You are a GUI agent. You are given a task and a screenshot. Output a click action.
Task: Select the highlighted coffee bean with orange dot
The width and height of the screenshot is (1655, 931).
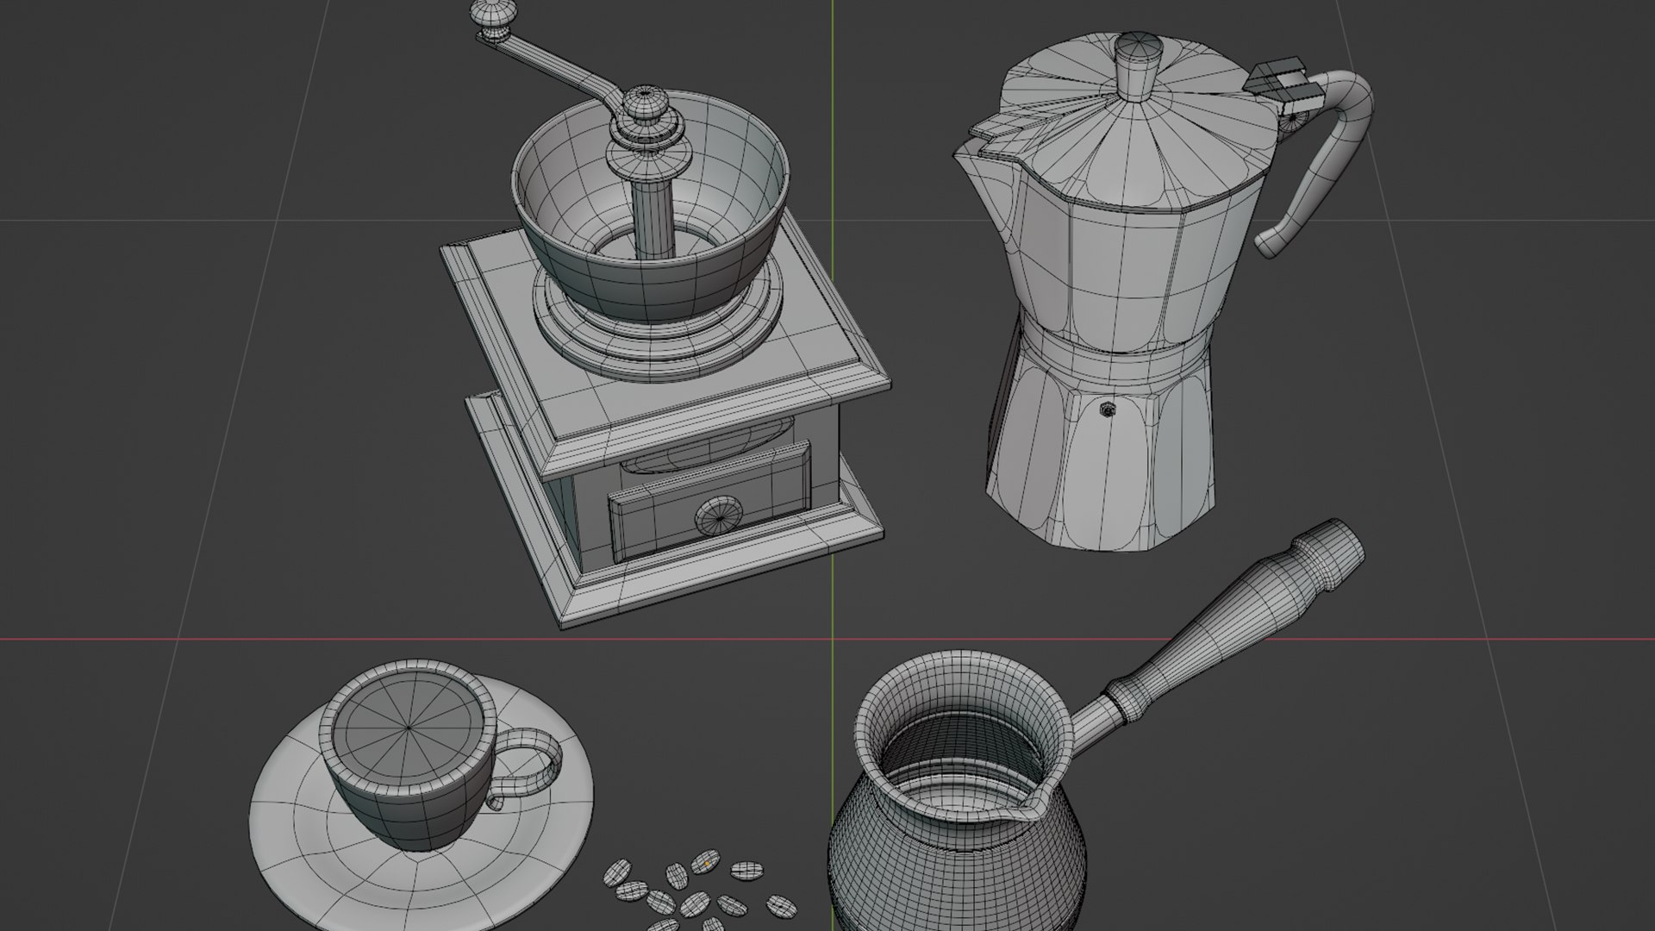(x=706, y=863)
